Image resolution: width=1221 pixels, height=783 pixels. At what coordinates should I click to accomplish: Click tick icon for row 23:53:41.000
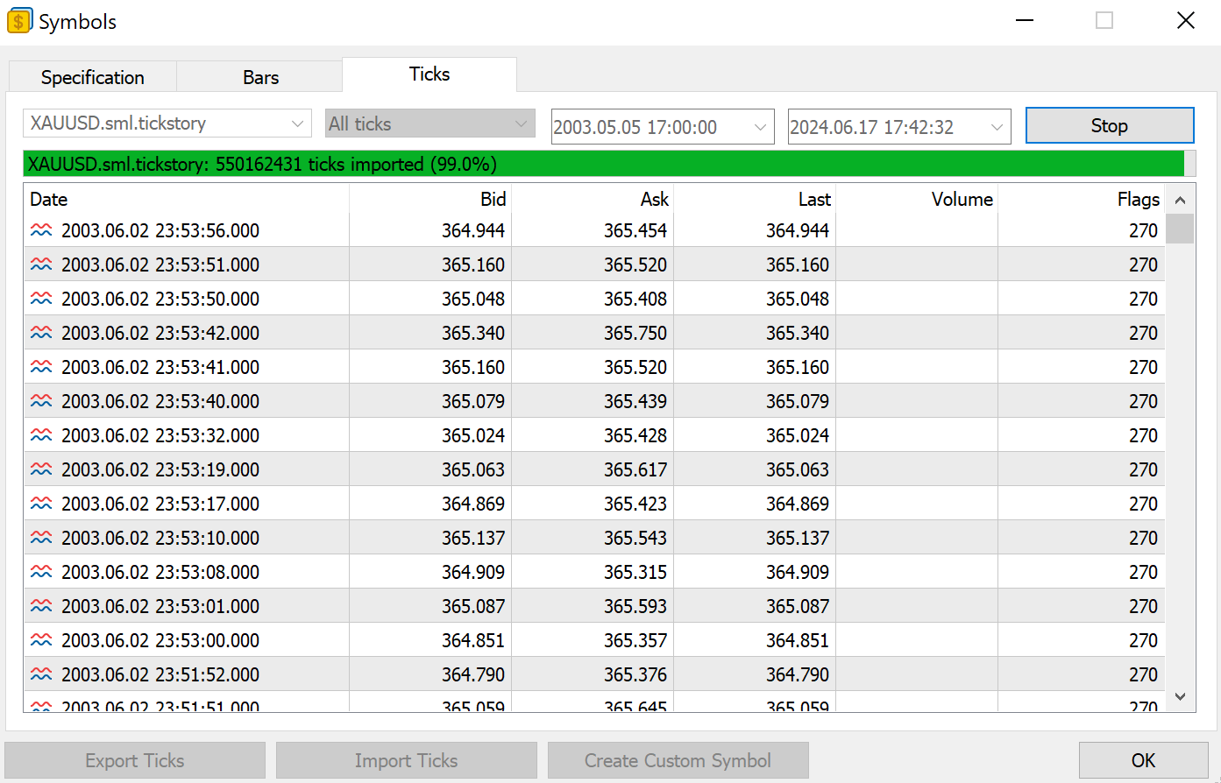(41, 367)
